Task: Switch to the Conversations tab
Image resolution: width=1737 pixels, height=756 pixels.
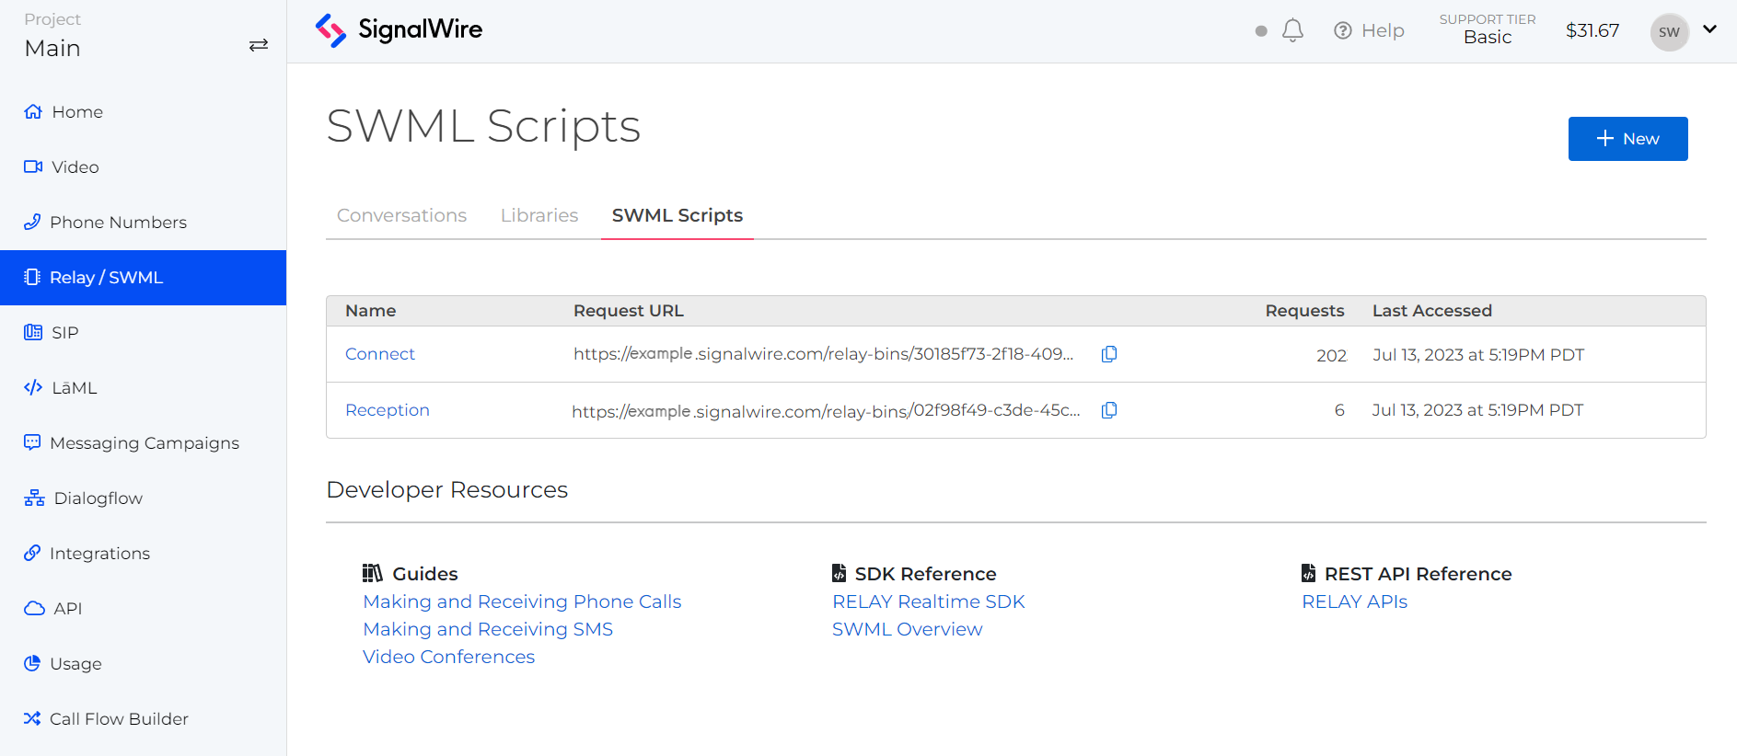Action: [x=401, y=215]
